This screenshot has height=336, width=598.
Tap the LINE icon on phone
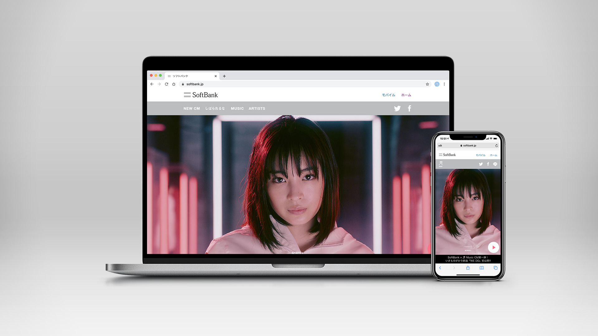(x=495, y=164)
